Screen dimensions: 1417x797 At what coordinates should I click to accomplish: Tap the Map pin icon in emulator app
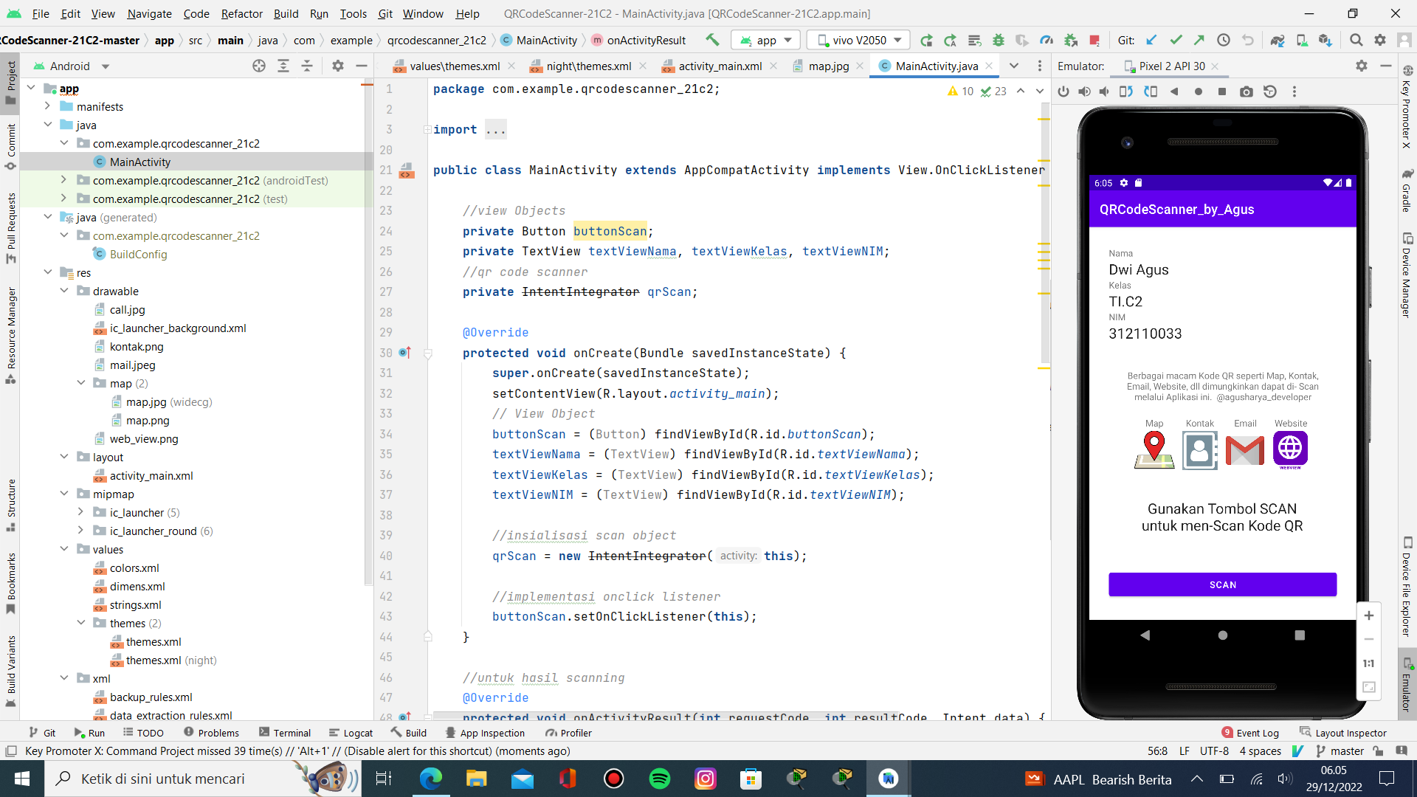1154,449
